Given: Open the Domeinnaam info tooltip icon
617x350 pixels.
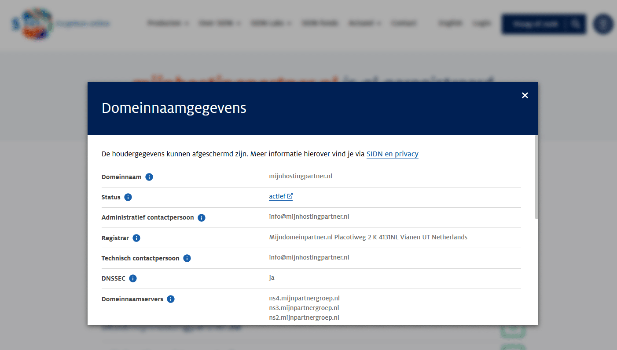Looking at the screenshot, I should [149, 177].
